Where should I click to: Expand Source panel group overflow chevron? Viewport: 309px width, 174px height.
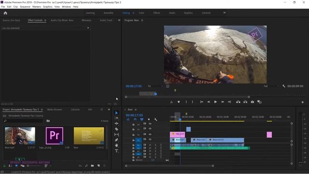pyautogui.click(x=119, y=20)
